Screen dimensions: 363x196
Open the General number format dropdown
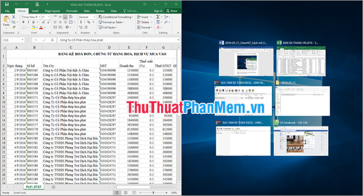pos(94,17)
